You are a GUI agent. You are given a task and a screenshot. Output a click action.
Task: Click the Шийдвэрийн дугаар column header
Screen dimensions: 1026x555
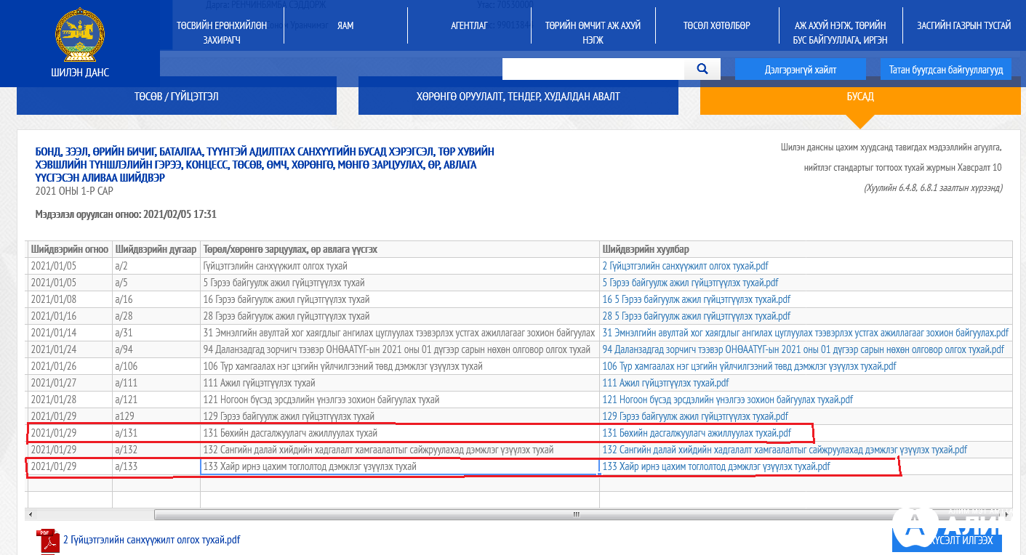click(x=156, y=249)
